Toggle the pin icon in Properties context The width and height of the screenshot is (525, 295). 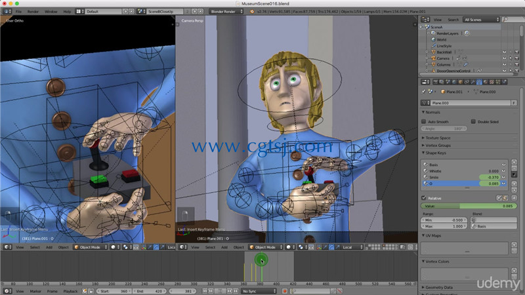[423, 91]
